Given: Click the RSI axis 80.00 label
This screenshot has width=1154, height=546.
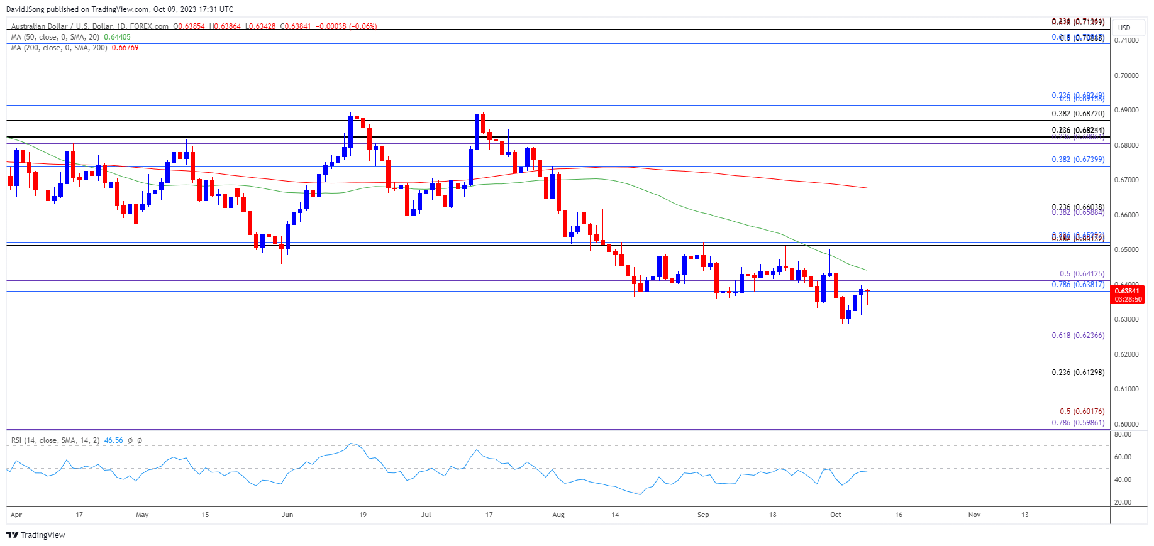Looking at the screenshot, I should pyautogui.click(x=1123, y=434).
